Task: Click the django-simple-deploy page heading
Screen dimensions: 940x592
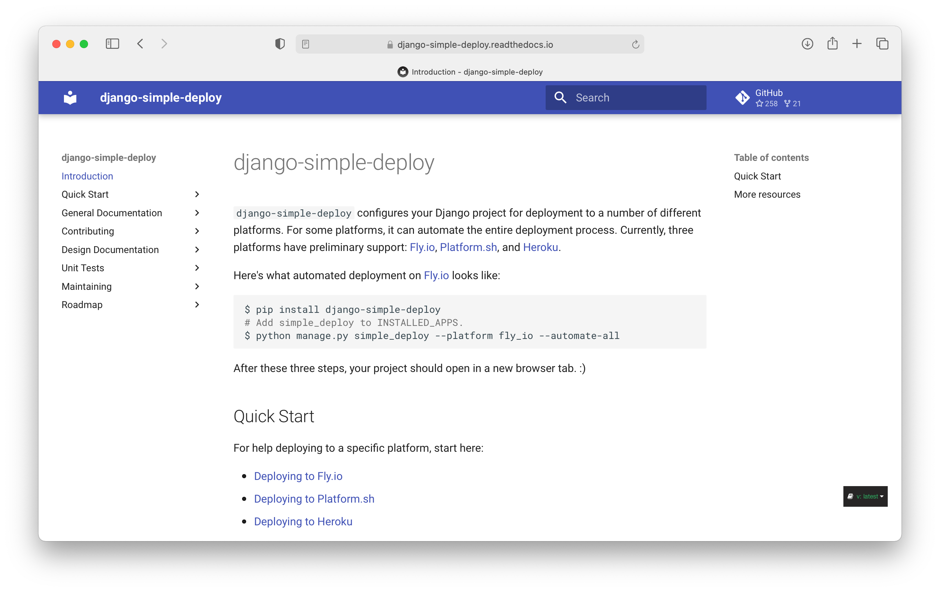Action: click(334, 162)
